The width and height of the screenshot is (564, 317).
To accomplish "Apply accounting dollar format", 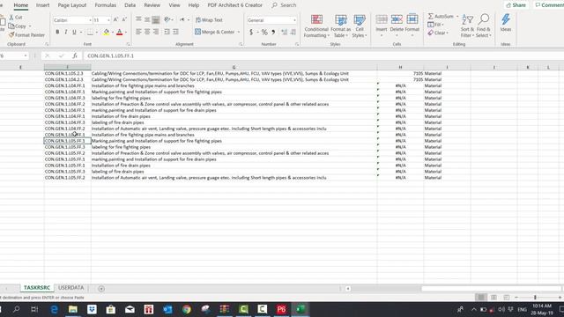I will [x=251, y=33].
